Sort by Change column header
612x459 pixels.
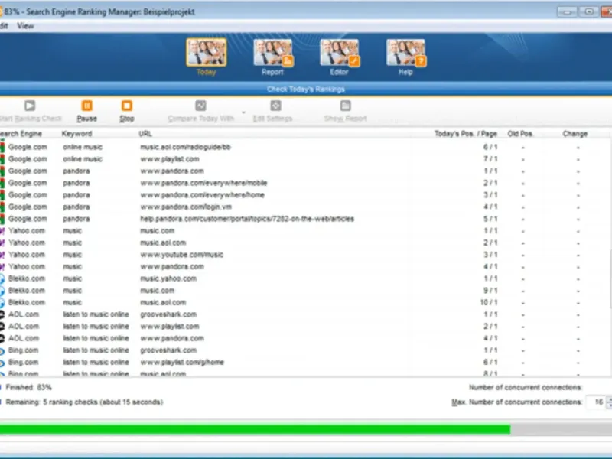(575, 133)
